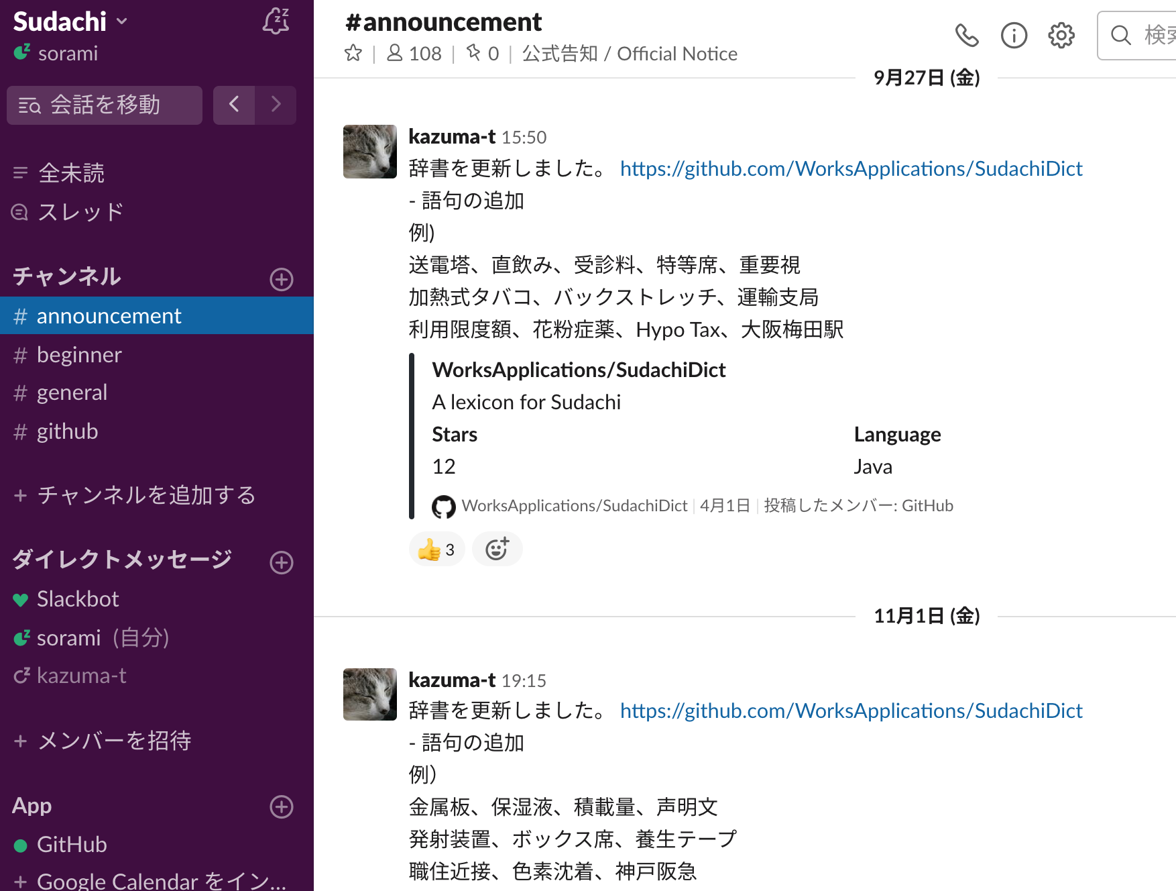Add a channel using the plus icon beside チャンネル
This screenshot has height=891, width=1176.
(x=282, y=279)
